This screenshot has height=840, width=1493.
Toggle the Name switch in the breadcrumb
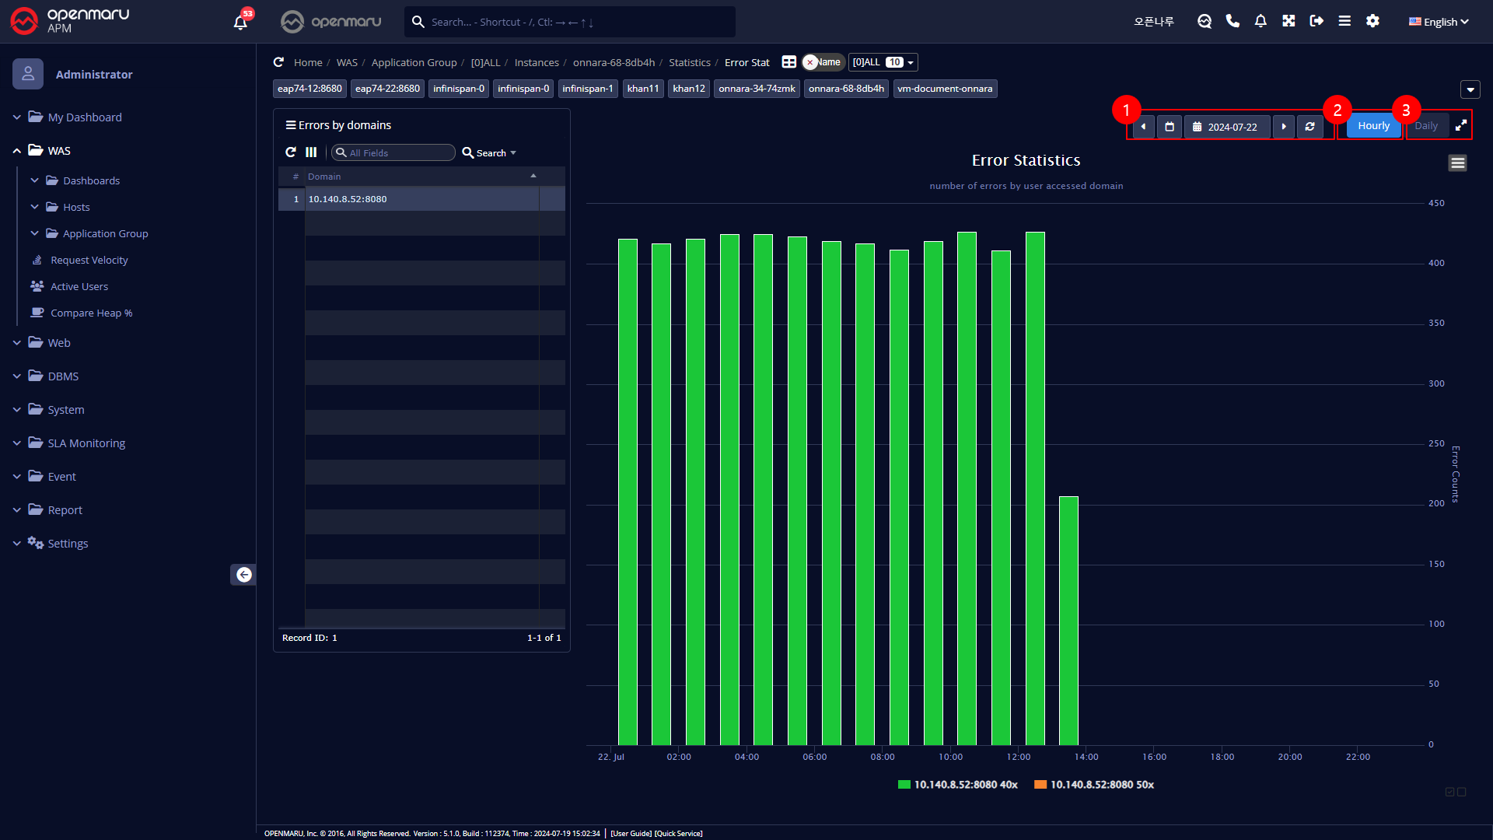click(823, 62)
